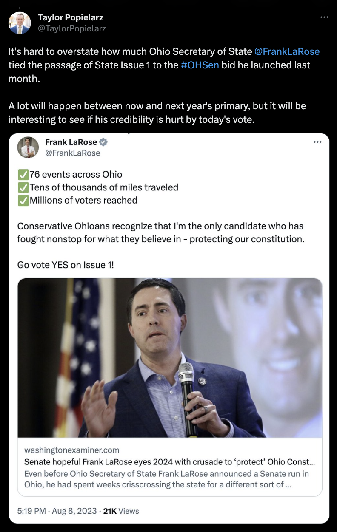
Task: Click the Taylor Popielarz display name
Action: click(x=71, y=17)
